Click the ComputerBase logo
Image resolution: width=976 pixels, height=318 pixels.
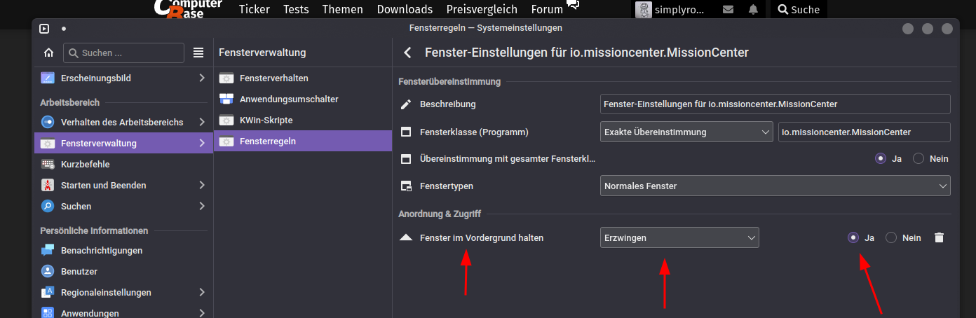pos(187,8)
